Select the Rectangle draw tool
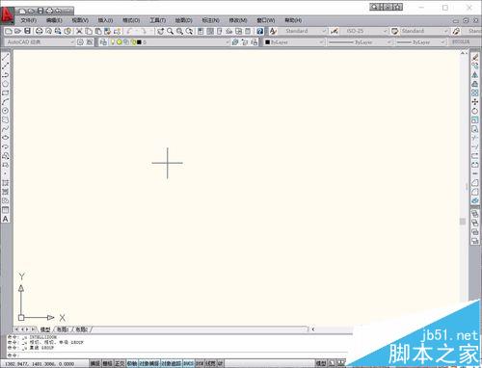The width and height of the screenshot is (482, 368). [x=6, y=92]
